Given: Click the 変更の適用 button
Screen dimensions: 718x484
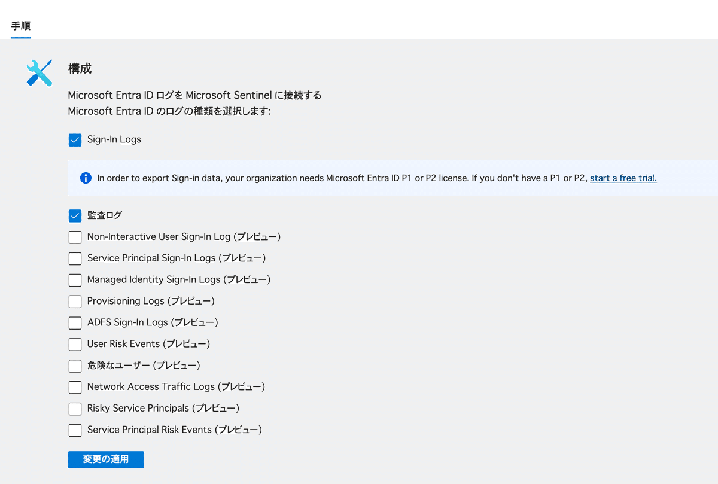Looking at the screenshot, I should coord(106,459).
